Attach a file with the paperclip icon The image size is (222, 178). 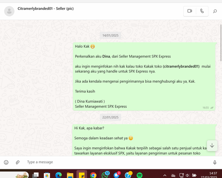[x=18, y=162]
